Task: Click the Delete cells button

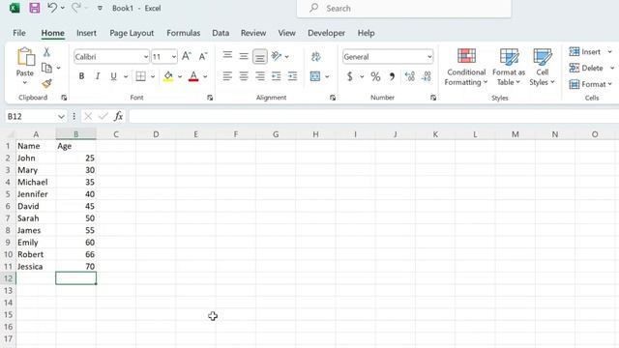Action: tap(586, 68)
